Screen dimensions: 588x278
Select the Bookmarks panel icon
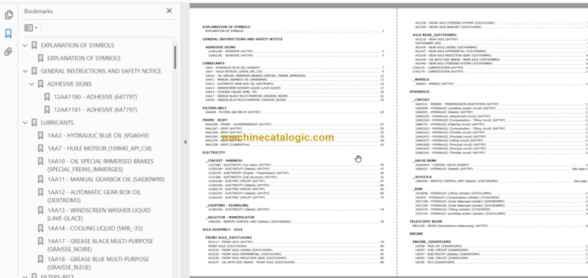coord(8,34)
